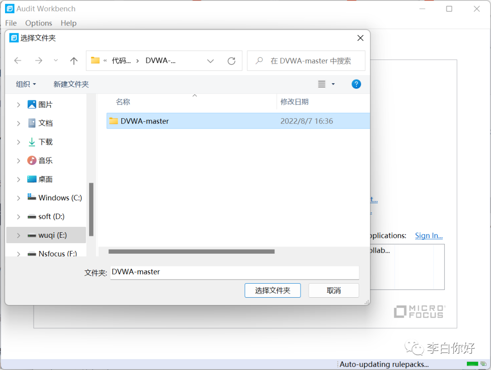
Task: Click the search box for DVWA-master
Action: coord(306,61)
